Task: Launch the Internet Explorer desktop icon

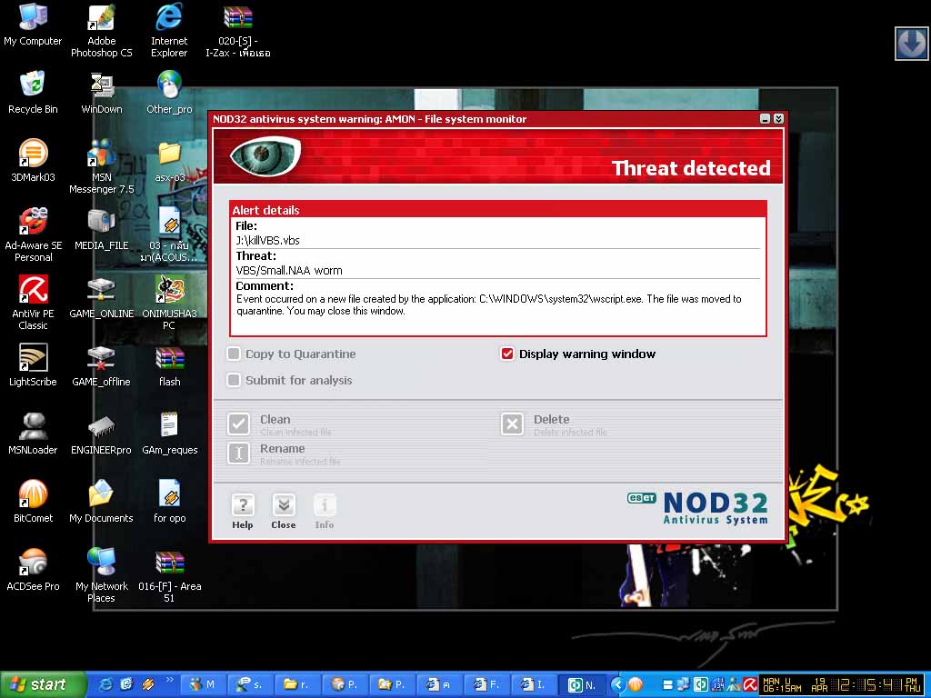Action: (169, 30)
